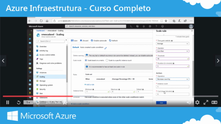Click browser back arrow
221x124 pixels.
click(x=30, y=21)
